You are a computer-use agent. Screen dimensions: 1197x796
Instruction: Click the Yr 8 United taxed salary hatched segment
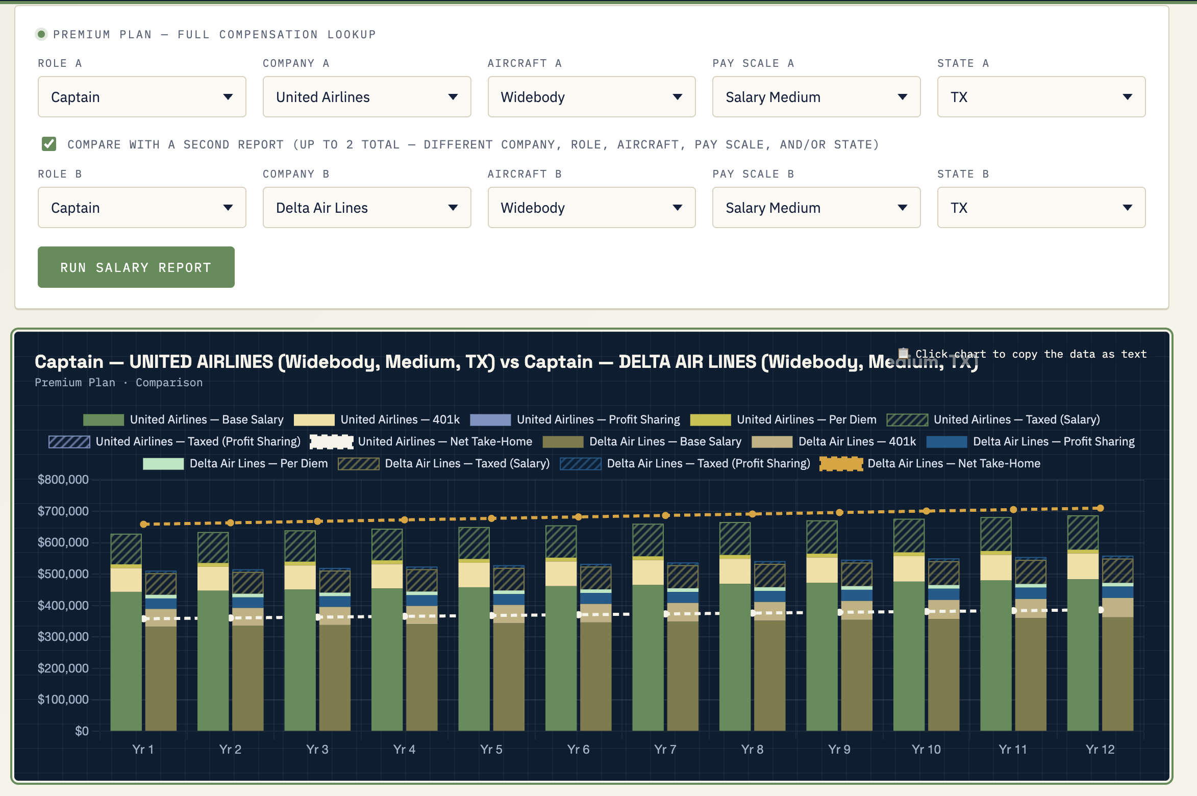tap(735, 539)
